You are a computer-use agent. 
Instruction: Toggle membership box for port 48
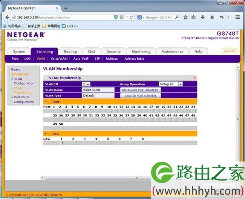[193, 120]
